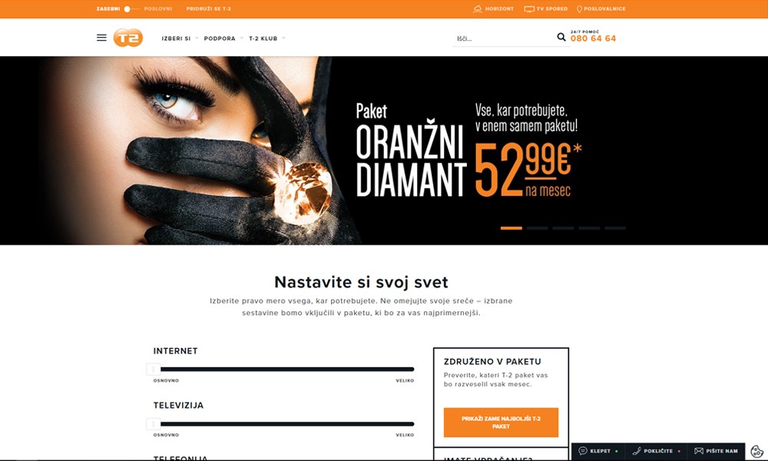Viewport: 768px width, 461px height.
Task: Start chat with Klepet bubble icon
Action: pos(583,451)
